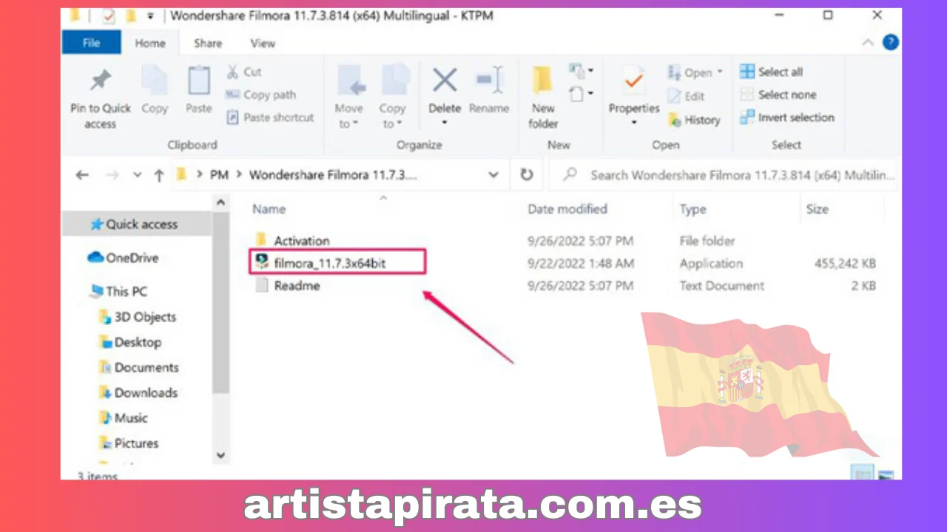This screenshot has width=947, height=532.
Task: Open the Move to menu
Action: tap(348, 115)
